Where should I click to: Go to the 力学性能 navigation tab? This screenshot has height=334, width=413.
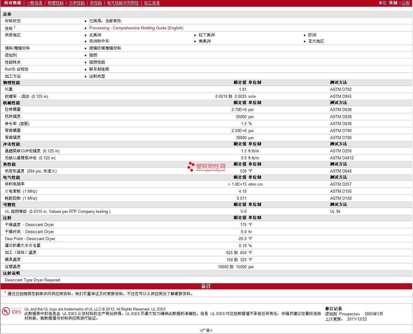(x=76, y=3)
